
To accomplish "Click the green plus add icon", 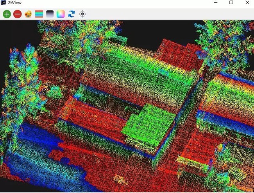I will coord(7,14).
